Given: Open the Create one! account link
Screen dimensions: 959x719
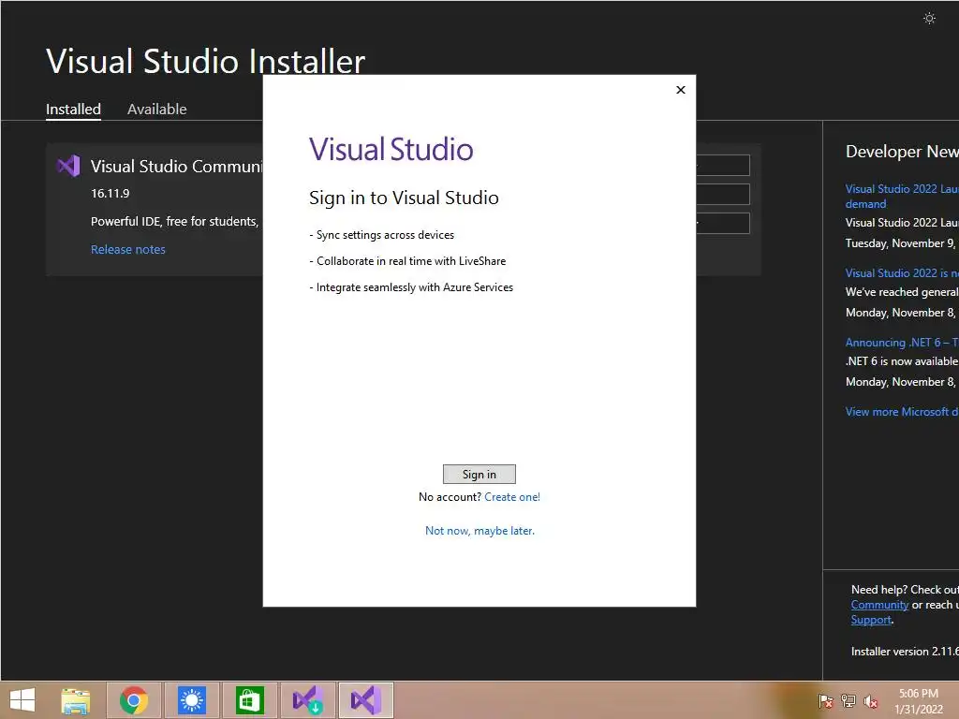Looking at the screenshot, I should (512, 497).
